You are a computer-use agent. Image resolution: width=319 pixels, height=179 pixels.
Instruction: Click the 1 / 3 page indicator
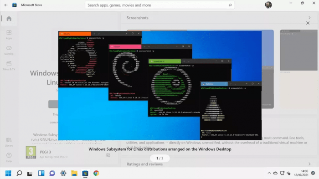159,158
